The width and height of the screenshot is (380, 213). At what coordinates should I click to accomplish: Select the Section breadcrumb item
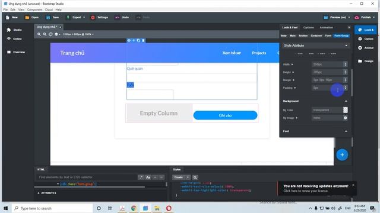point(303,35)
